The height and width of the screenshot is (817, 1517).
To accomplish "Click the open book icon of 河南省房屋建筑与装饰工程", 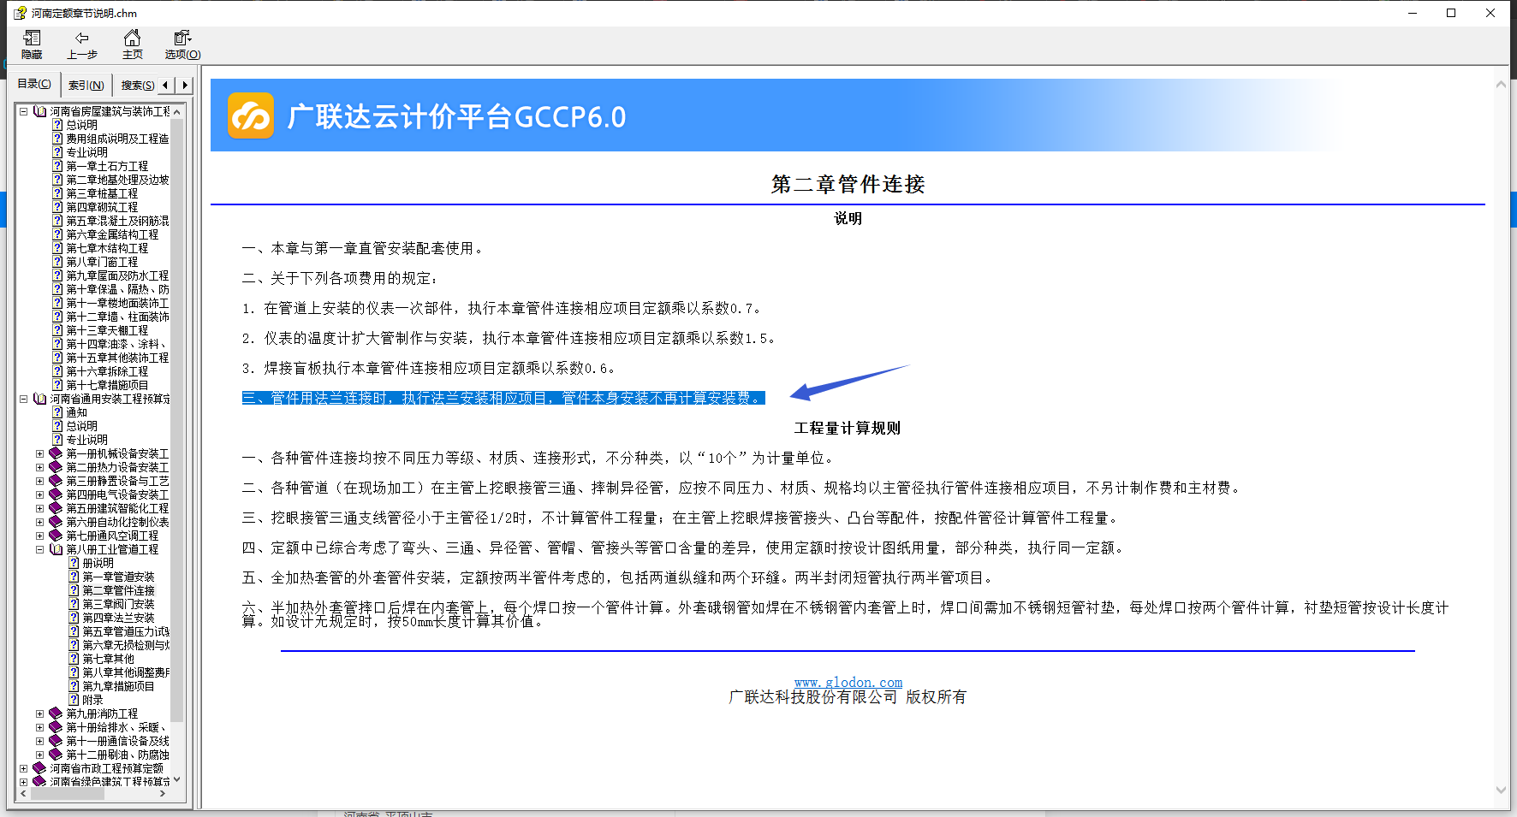I will [x=39, y=111].
